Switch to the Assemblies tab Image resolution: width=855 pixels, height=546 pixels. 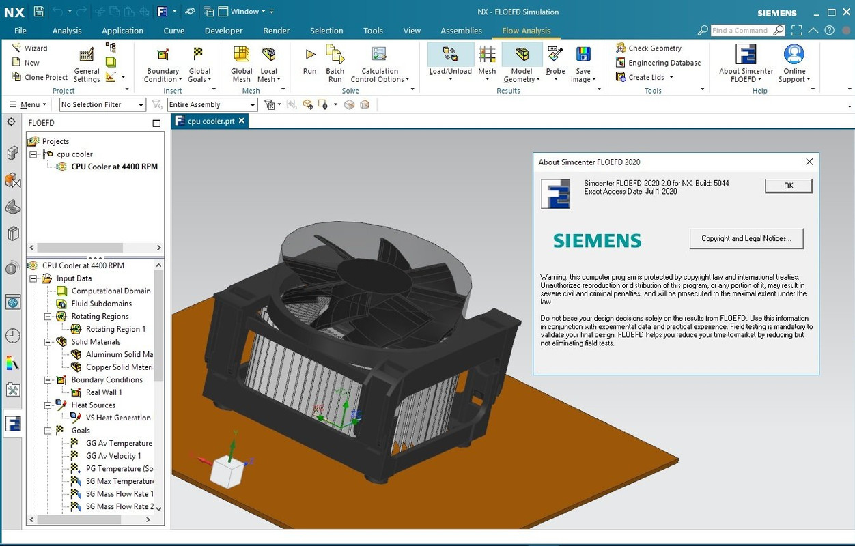[461, 31]
